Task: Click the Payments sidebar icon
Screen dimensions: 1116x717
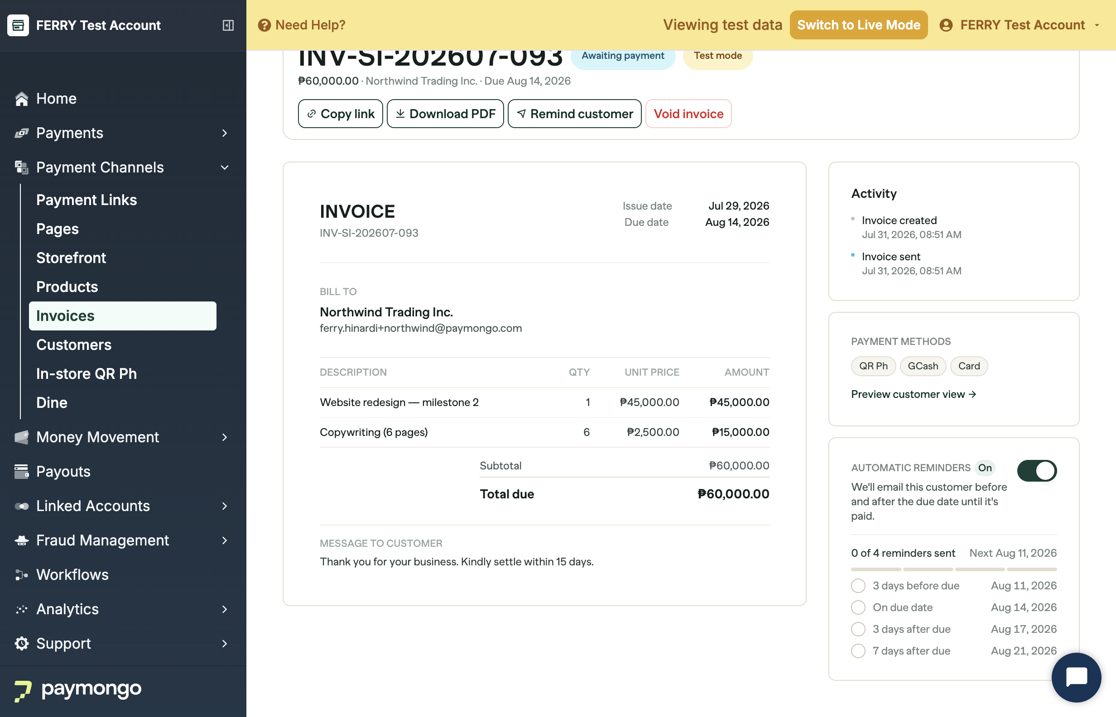Action: tap(21, 133)
